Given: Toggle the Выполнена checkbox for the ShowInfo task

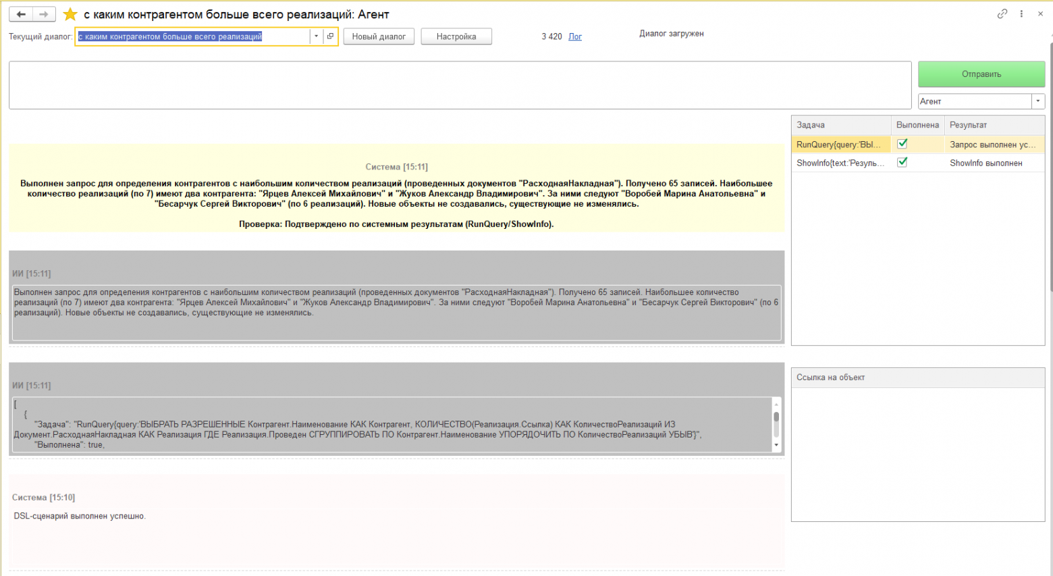Looking at the screenshot, I should point(902,162).
